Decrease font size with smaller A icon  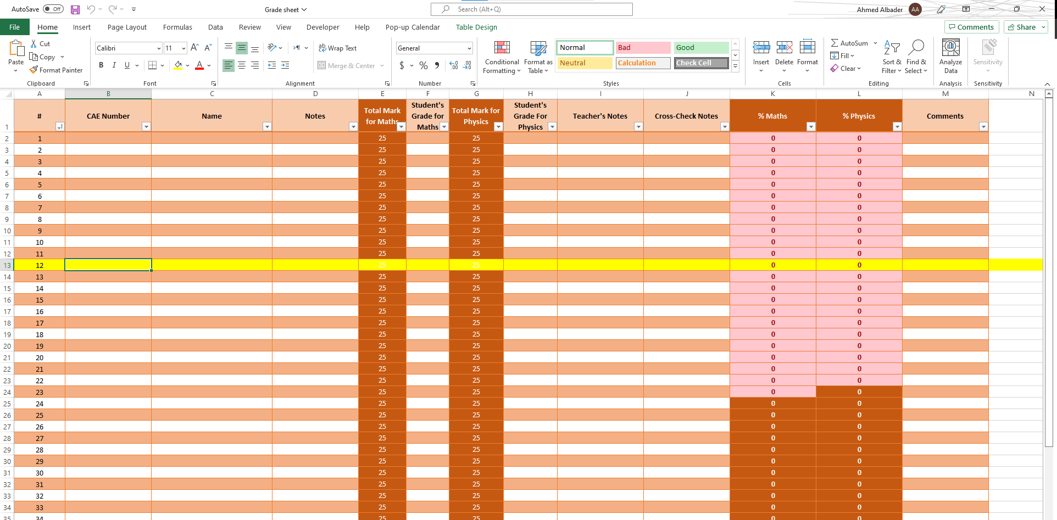208,48
